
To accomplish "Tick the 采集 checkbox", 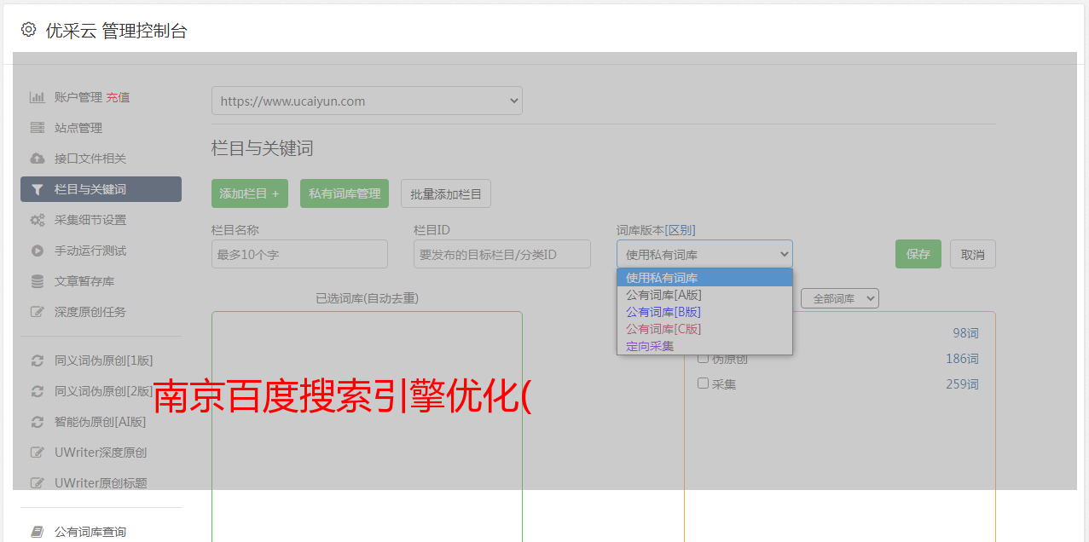I will click(704, 383).
